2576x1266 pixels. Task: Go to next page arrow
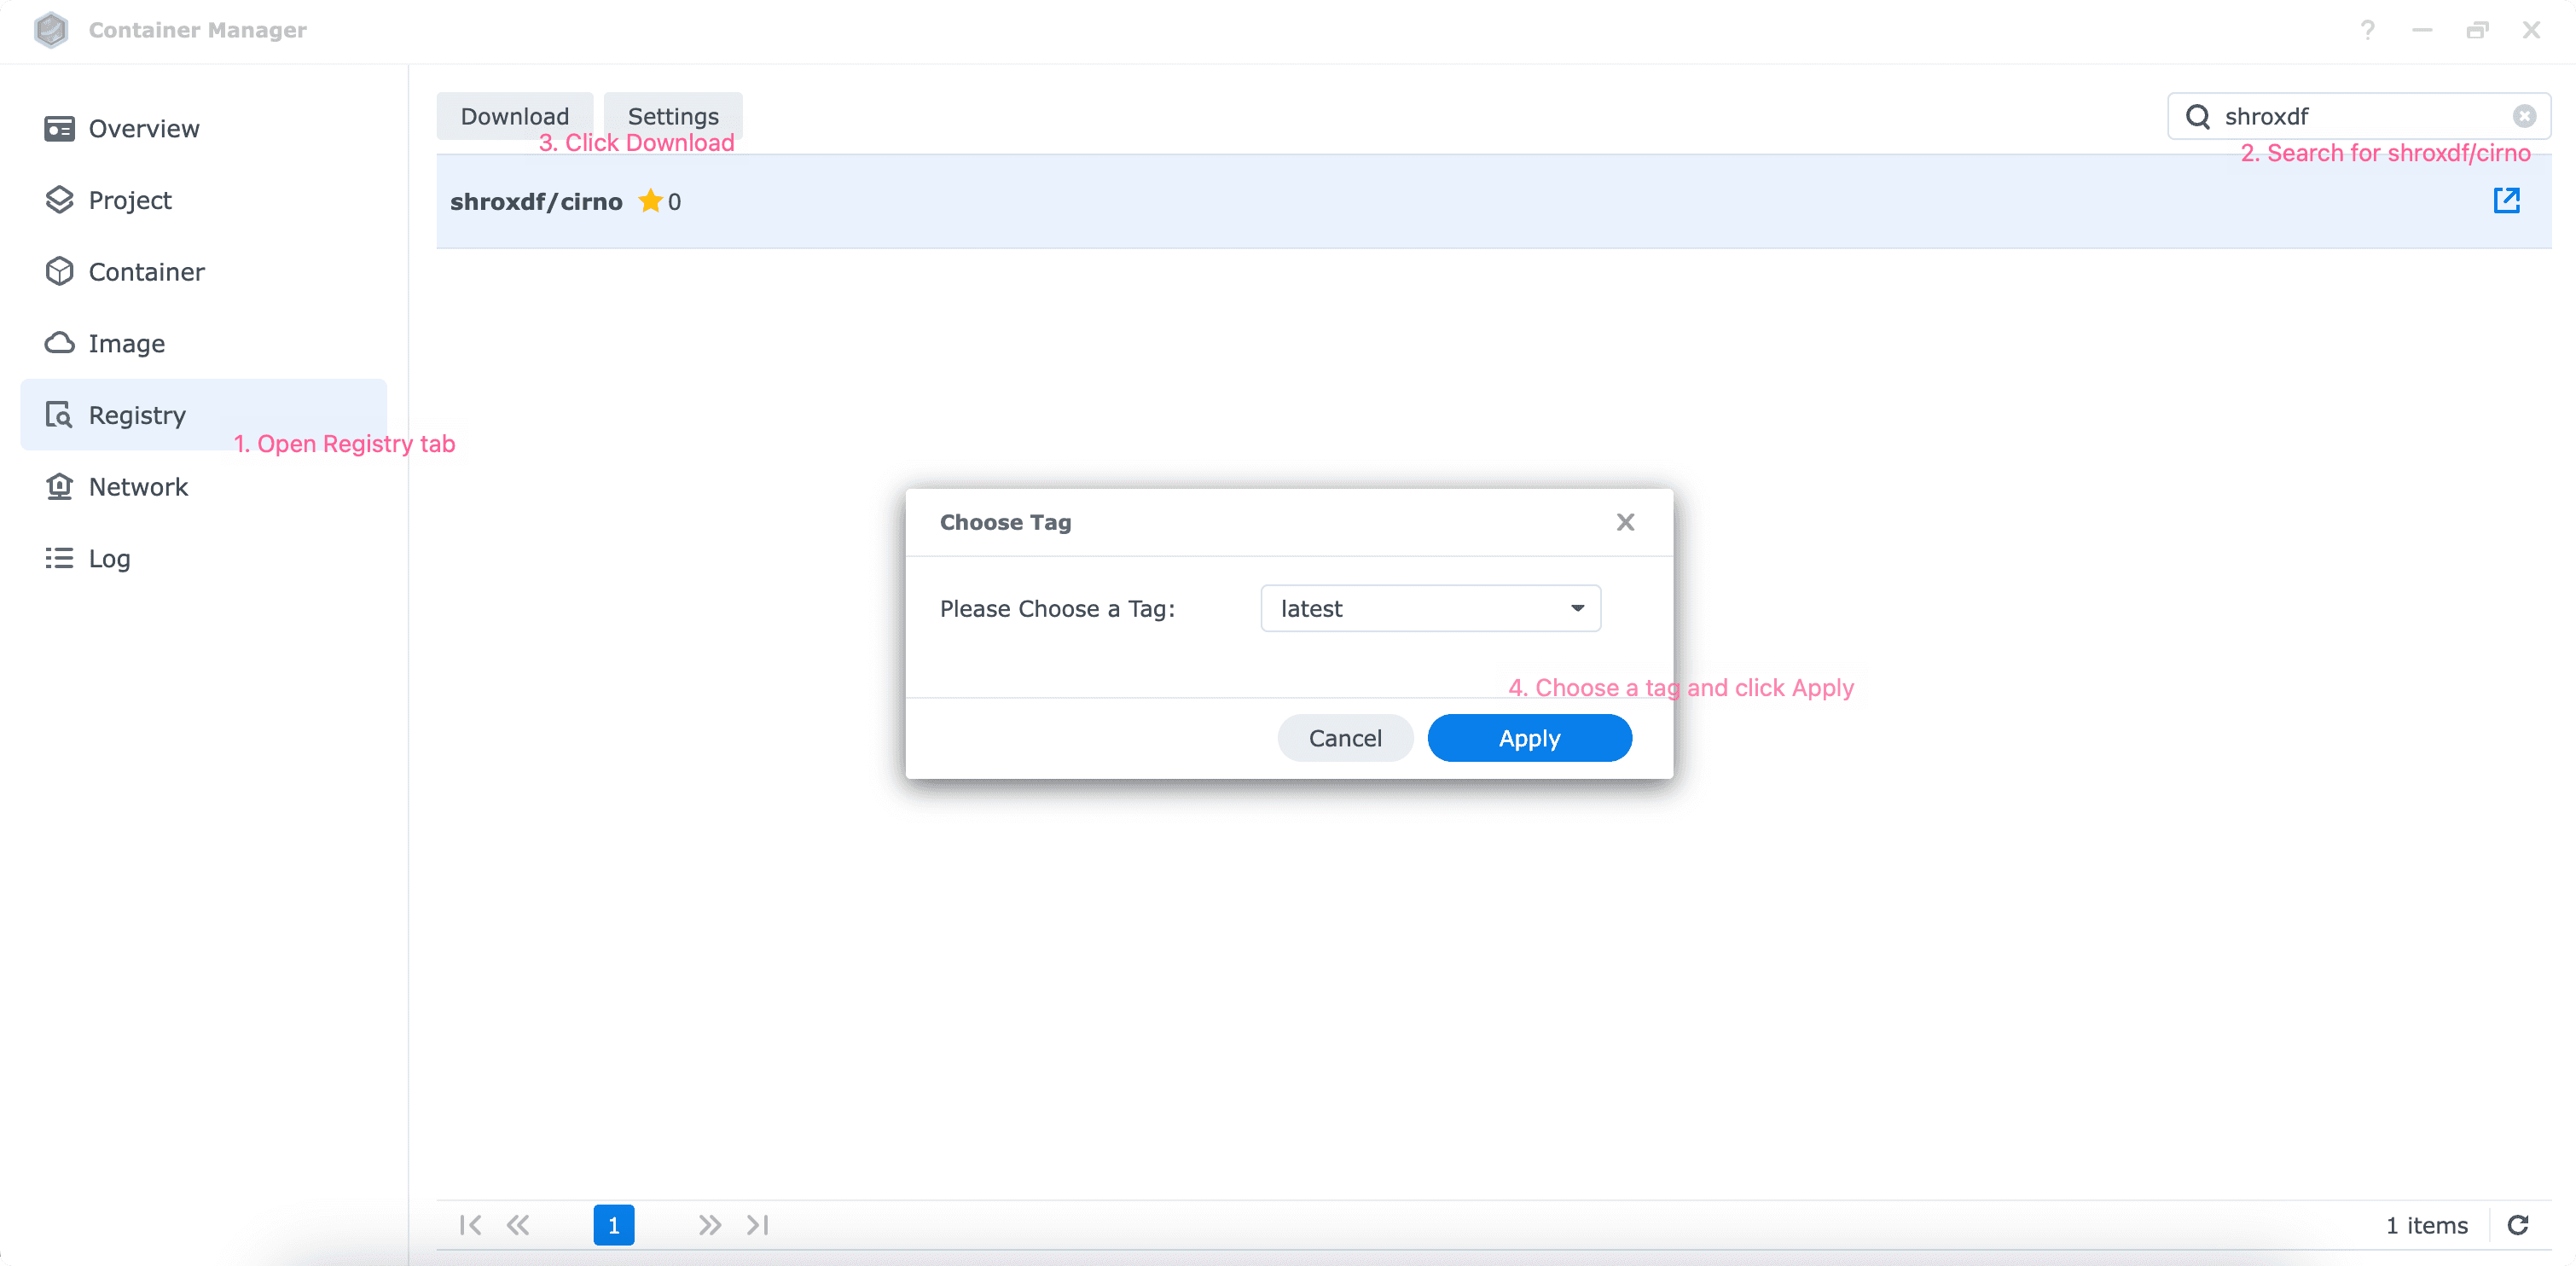coord(709,1225)
